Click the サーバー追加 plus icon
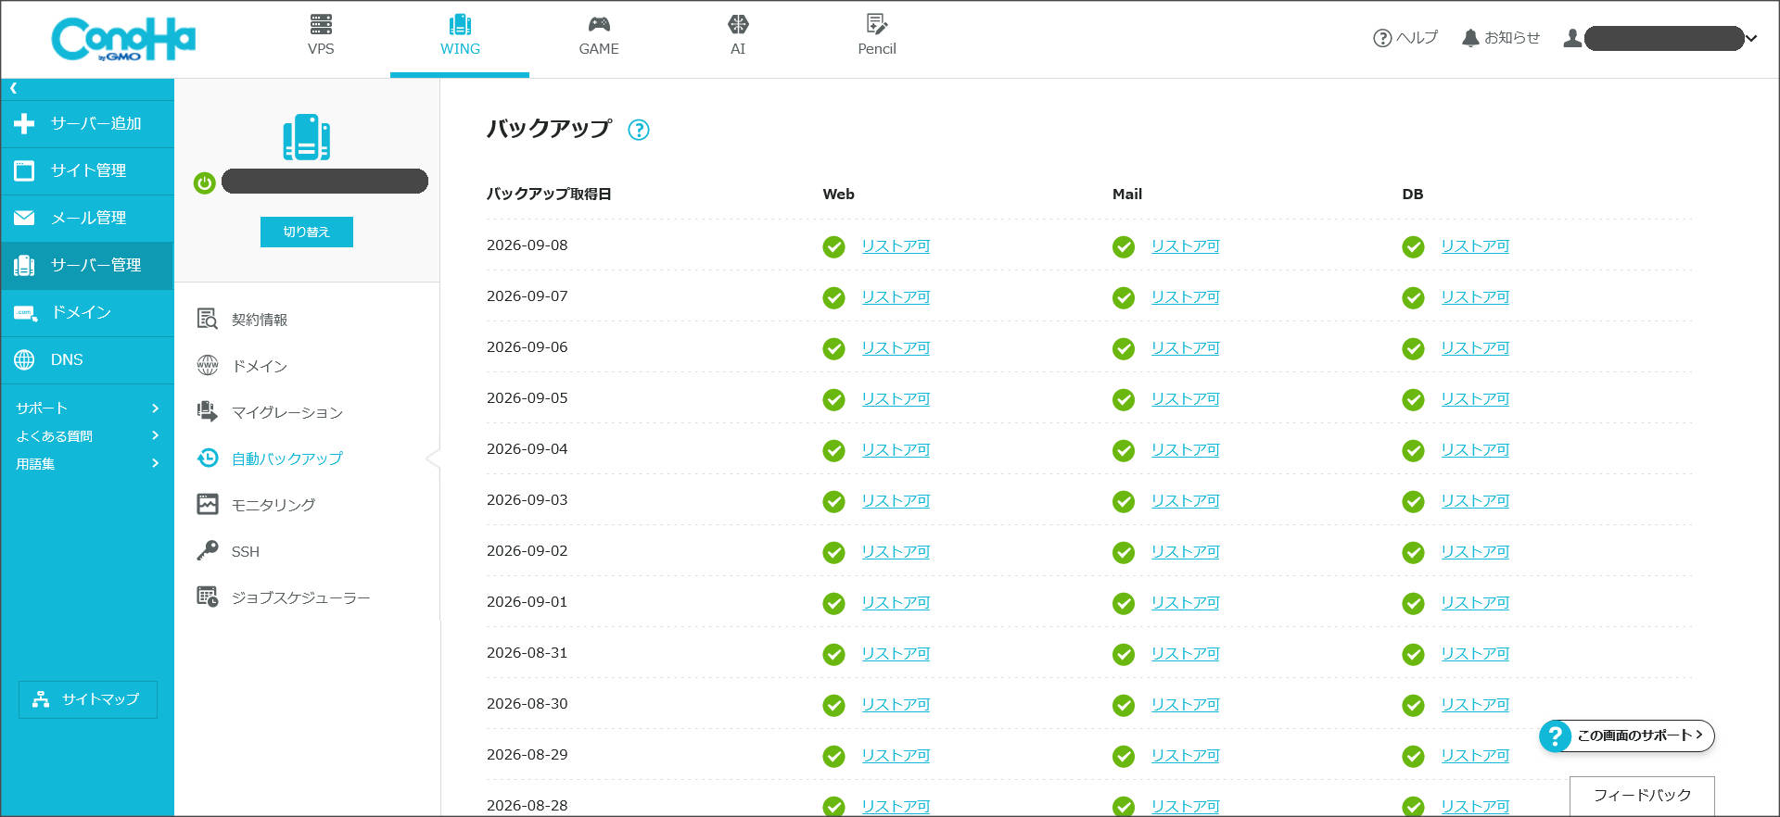 (24, 123)
